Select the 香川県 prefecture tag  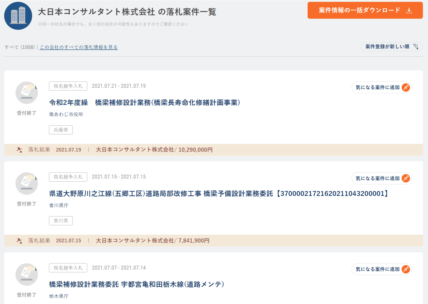61,220
